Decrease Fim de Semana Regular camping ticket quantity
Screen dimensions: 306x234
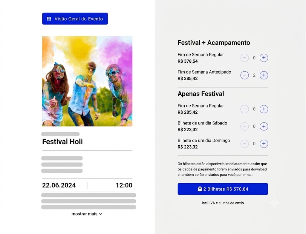click(244, 58)
